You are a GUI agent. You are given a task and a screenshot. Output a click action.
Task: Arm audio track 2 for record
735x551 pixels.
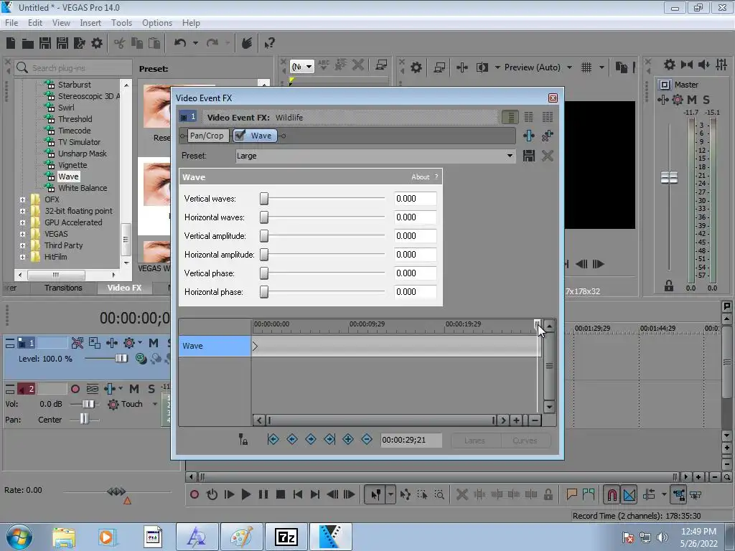pyautogui.click(x=75, y=389)
